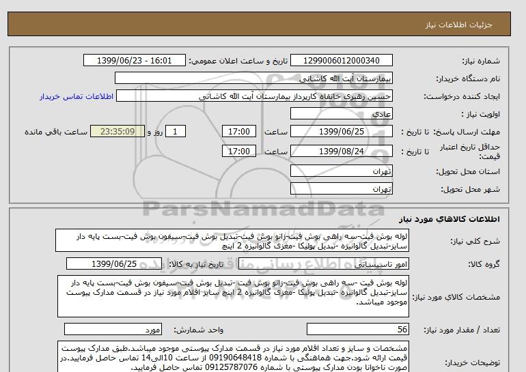Image resolution: width=526 pixels, height=372 pixels.
Task: Click the unit of measure field مورد
Action: point(113,330)
